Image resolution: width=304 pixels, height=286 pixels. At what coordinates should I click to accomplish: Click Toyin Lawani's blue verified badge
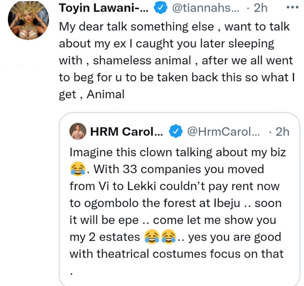coord(160,7)
